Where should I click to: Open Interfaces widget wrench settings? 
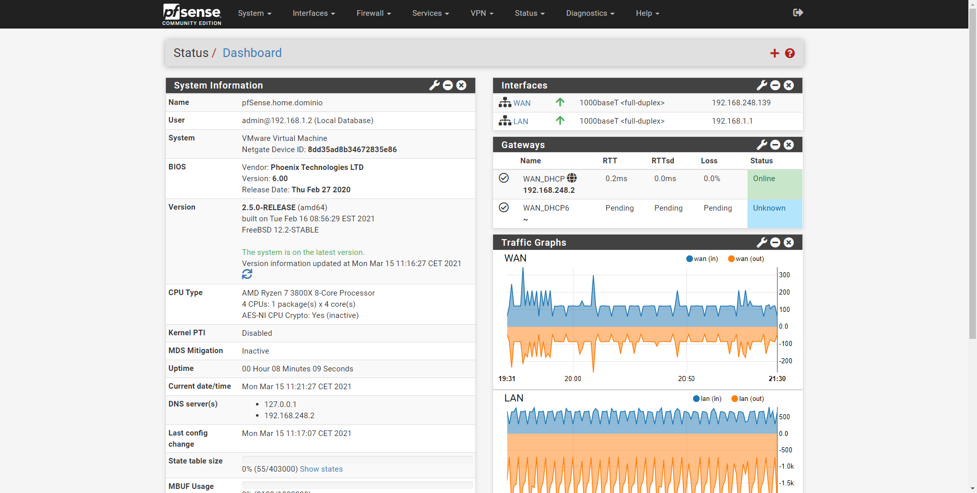[x=762, y=85]
